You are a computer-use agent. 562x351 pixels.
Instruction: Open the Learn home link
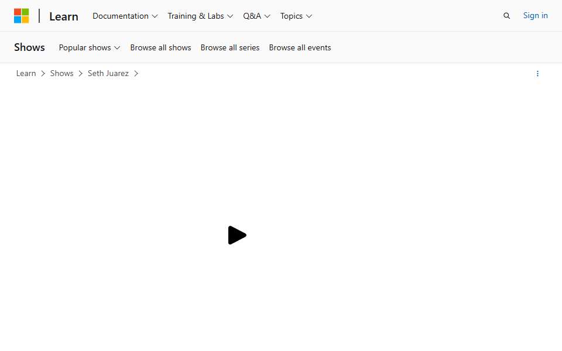[63, 16]
